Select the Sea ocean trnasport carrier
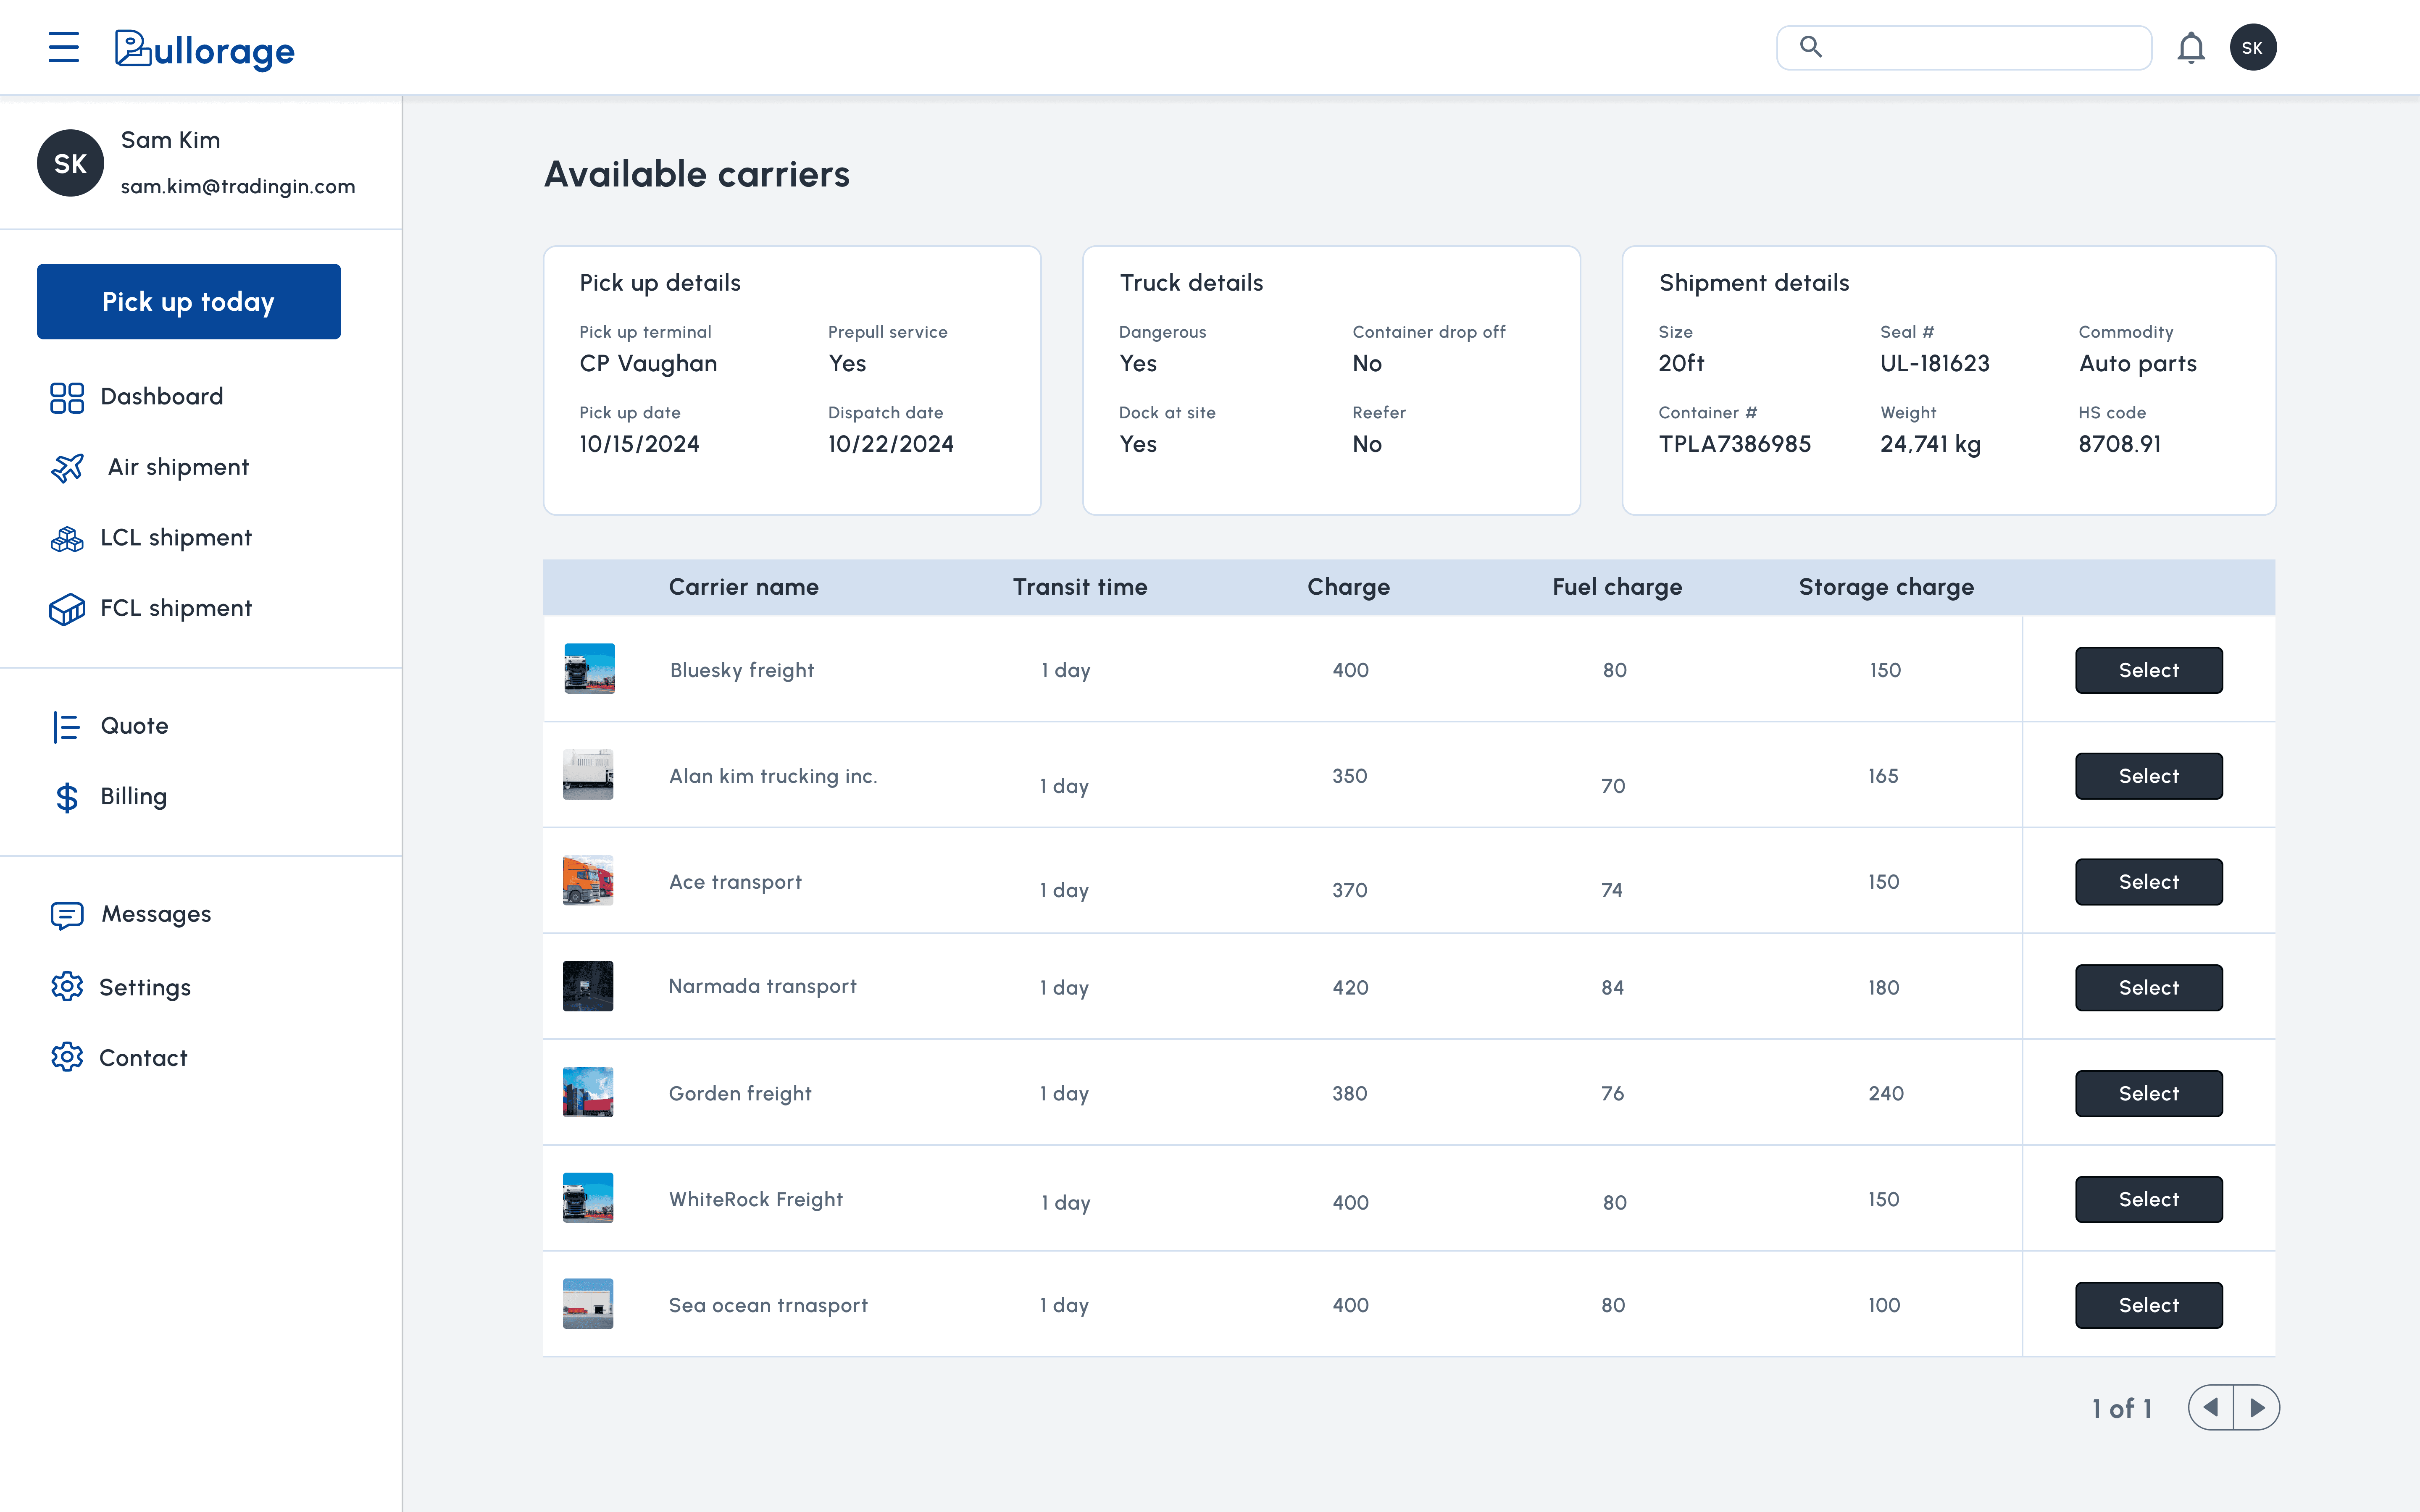The height and width of the screenshot is (1512, 2420). [x=2148, y=1305]
